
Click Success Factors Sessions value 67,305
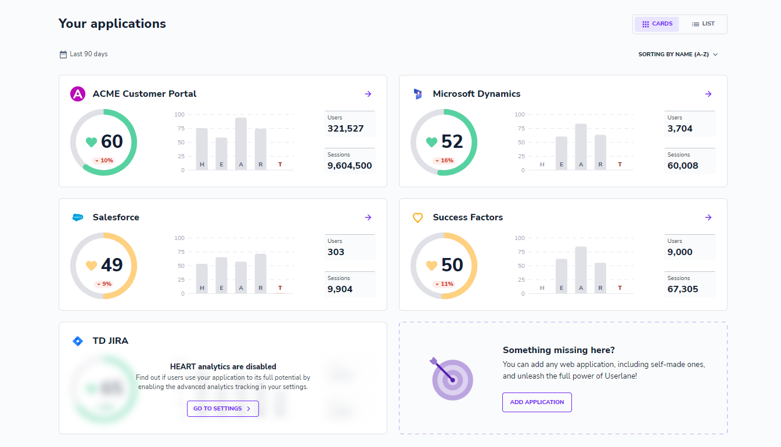[x=683, y=289]
